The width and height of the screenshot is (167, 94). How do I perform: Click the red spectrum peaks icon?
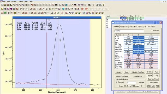point(2,13)
